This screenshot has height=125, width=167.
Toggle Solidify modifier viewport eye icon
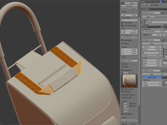tap(165, 40)
